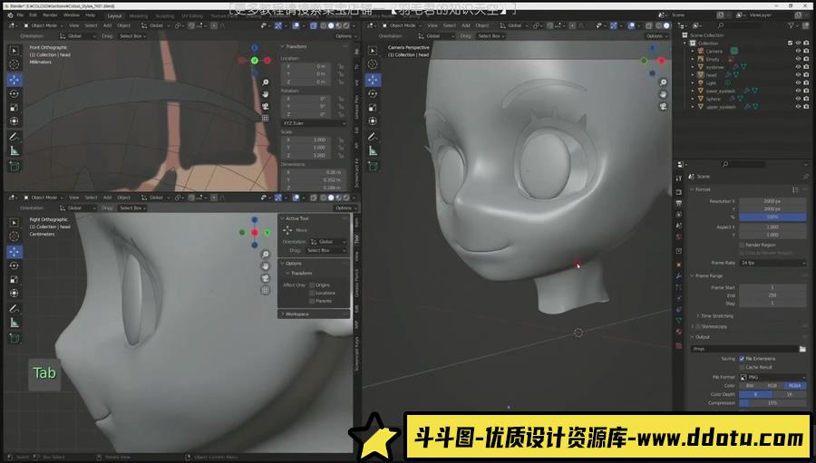Set Color Depth to 16
This screenshot has height=463, width=816.
click(x=790, y=394)
